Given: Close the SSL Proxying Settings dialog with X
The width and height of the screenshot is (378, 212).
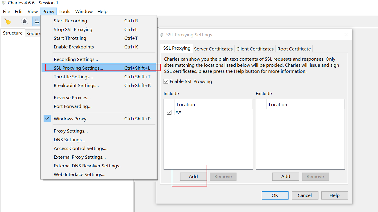Looking at the screenshot, I should point(346,35).
